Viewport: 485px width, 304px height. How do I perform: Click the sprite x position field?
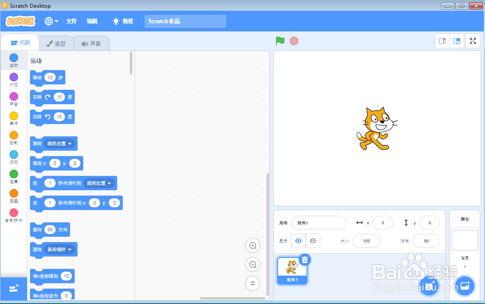[x=383, y=223]
